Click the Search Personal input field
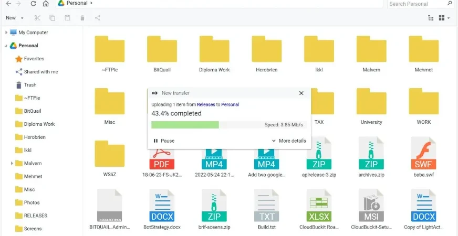 click(417, 4)
